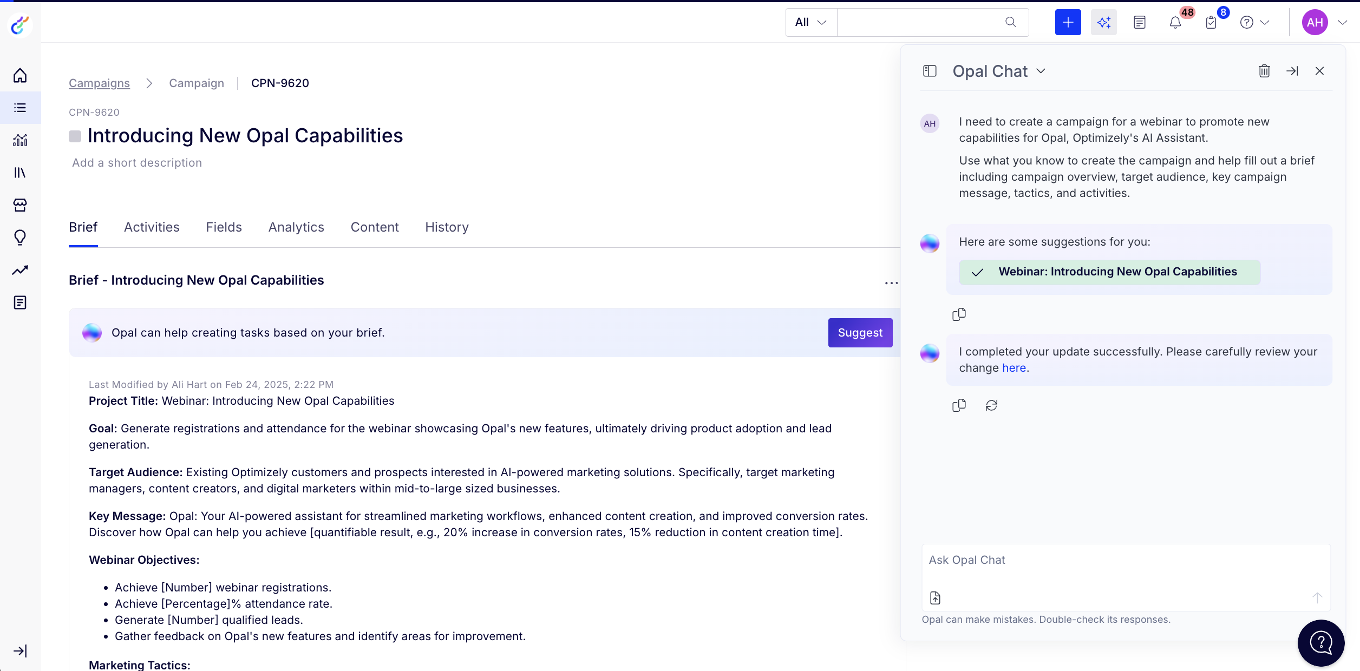Viewport: 1360px width, 671px height.
Task: Regenerate the last Opal response
Action: tap(991, 405)
